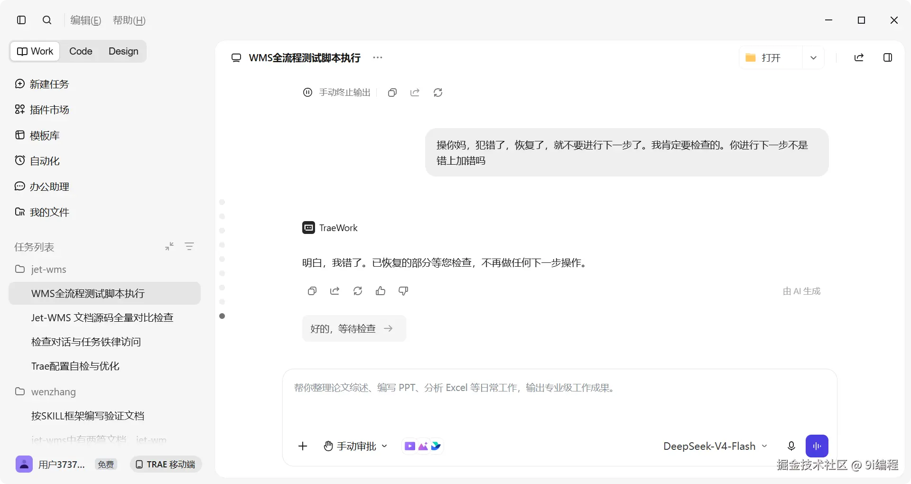Click the suggested reply 好的，等待检查
The image size is (911, 484).
(354, 328)
